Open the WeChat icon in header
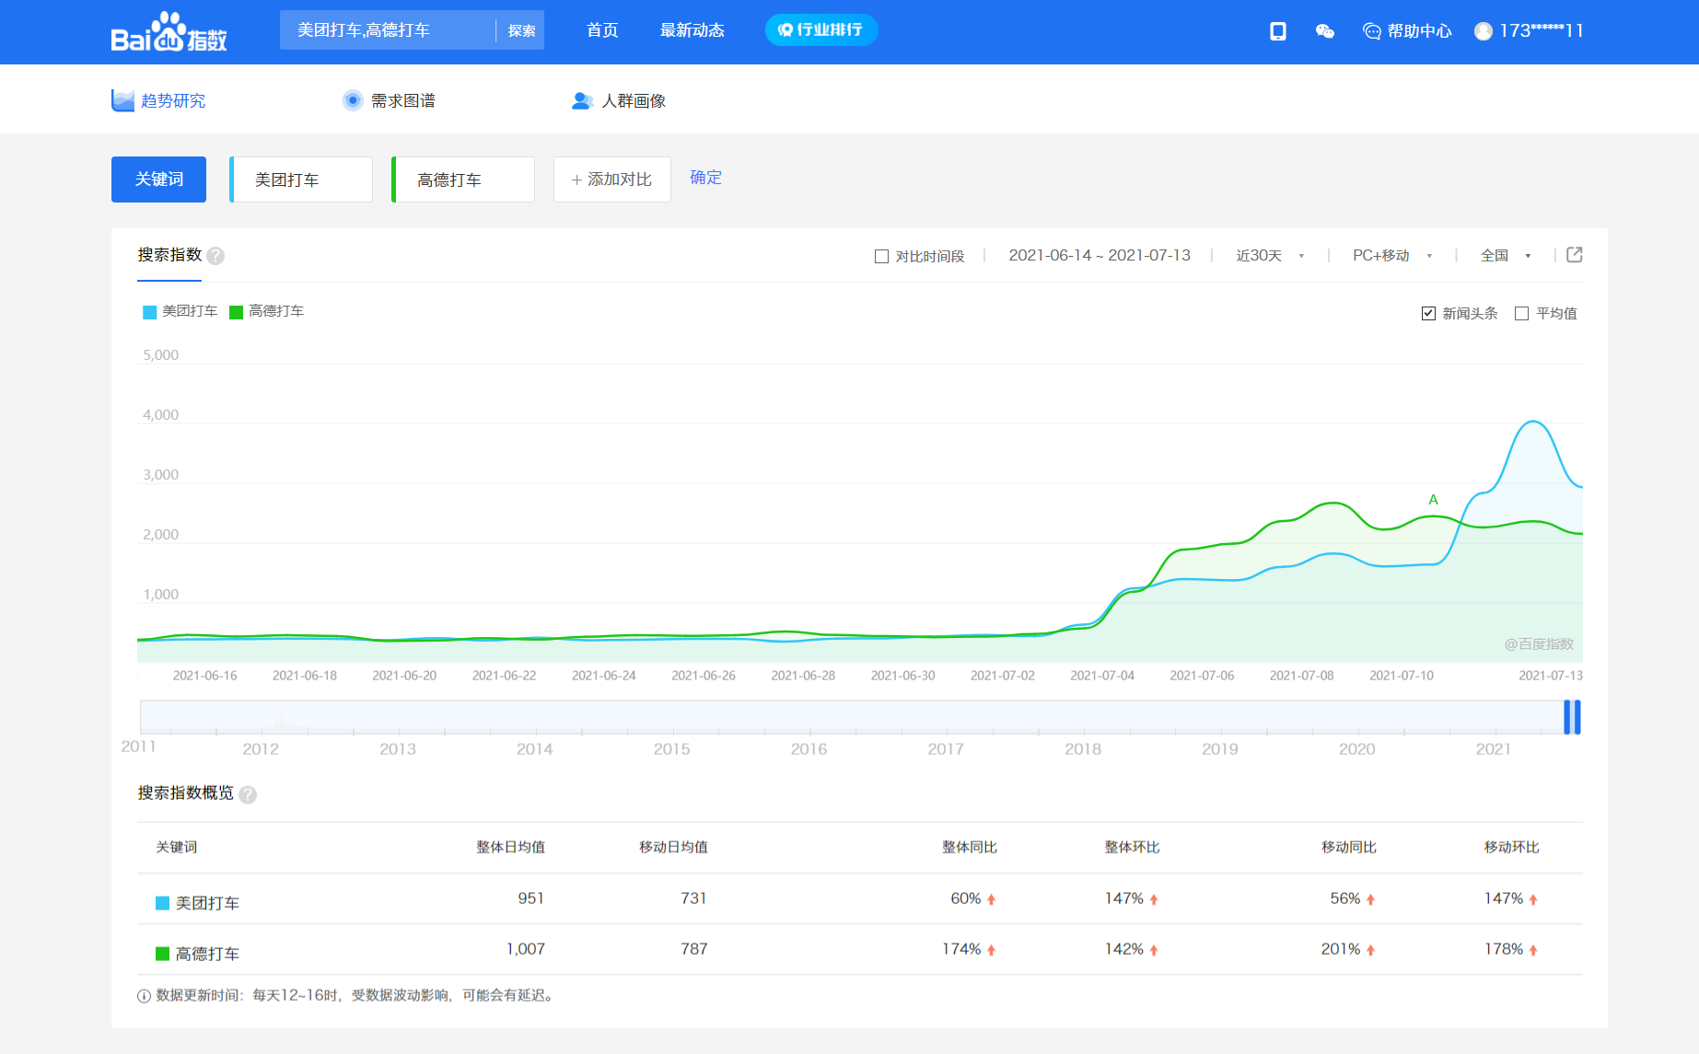1699x1054 pixels. click(1324, 31)
